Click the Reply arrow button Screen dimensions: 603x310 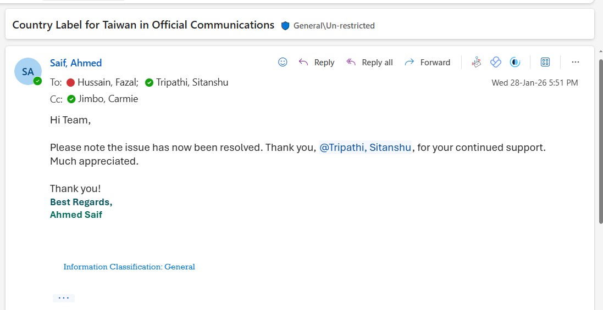(317, 62)
